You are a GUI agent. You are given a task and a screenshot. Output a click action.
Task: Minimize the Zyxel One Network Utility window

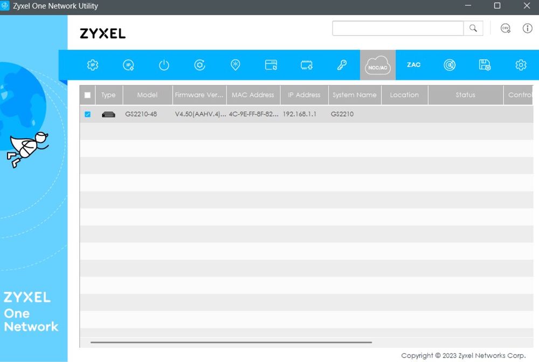(x=468, y=6)
